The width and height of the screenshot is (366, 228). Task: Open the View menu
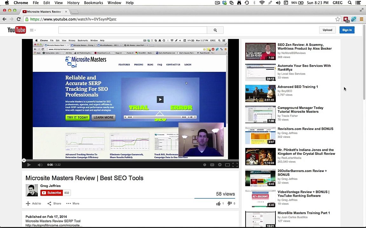pyautogui.click(x=58, y=3)
